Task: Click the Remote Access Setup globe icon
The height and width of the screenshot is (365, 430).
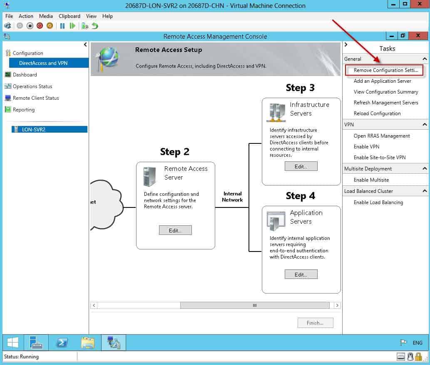Action: click(108, 59)
